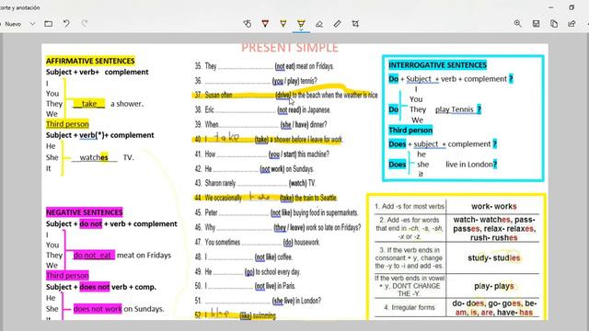The height and width of the screenshot is (331, 589).
Task: Choose the eraser tool
Action: coord(319,24)
